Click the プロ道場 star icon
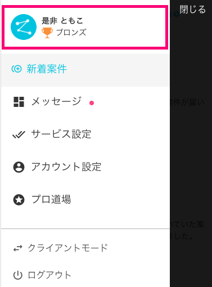 click(19, 200)
